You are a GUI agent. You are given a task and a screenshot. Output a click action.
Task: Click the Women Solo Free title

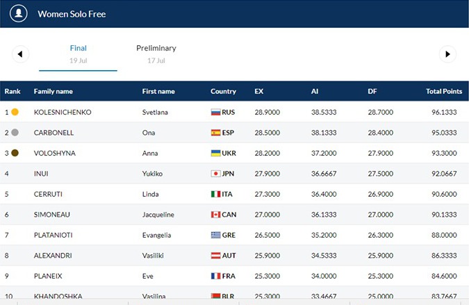click(72, 14)
